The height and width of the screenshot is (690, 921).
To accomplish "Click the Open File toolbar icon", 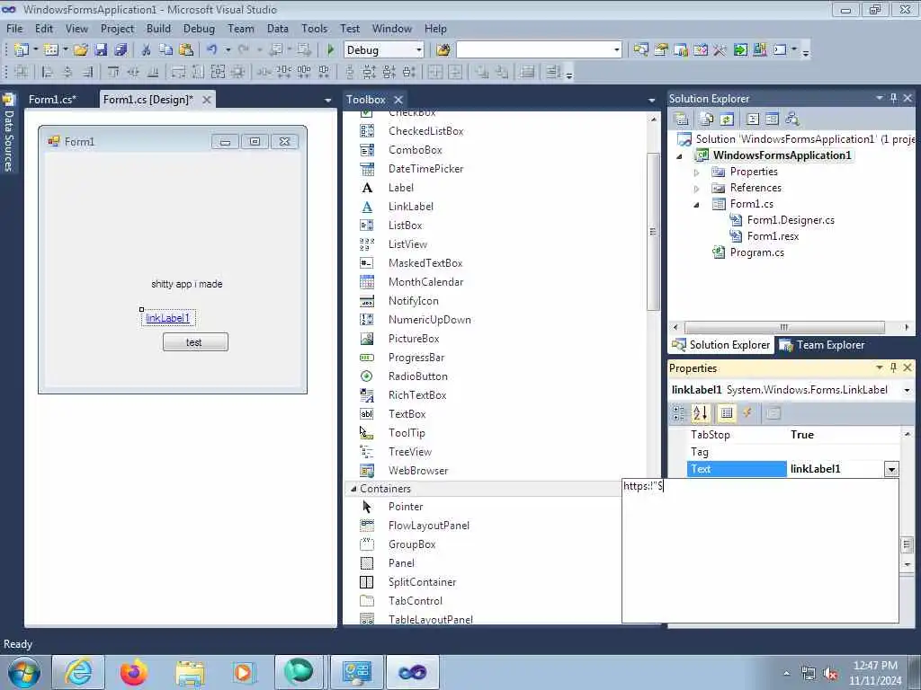I will pyautogui.click(x=81, y=50).
